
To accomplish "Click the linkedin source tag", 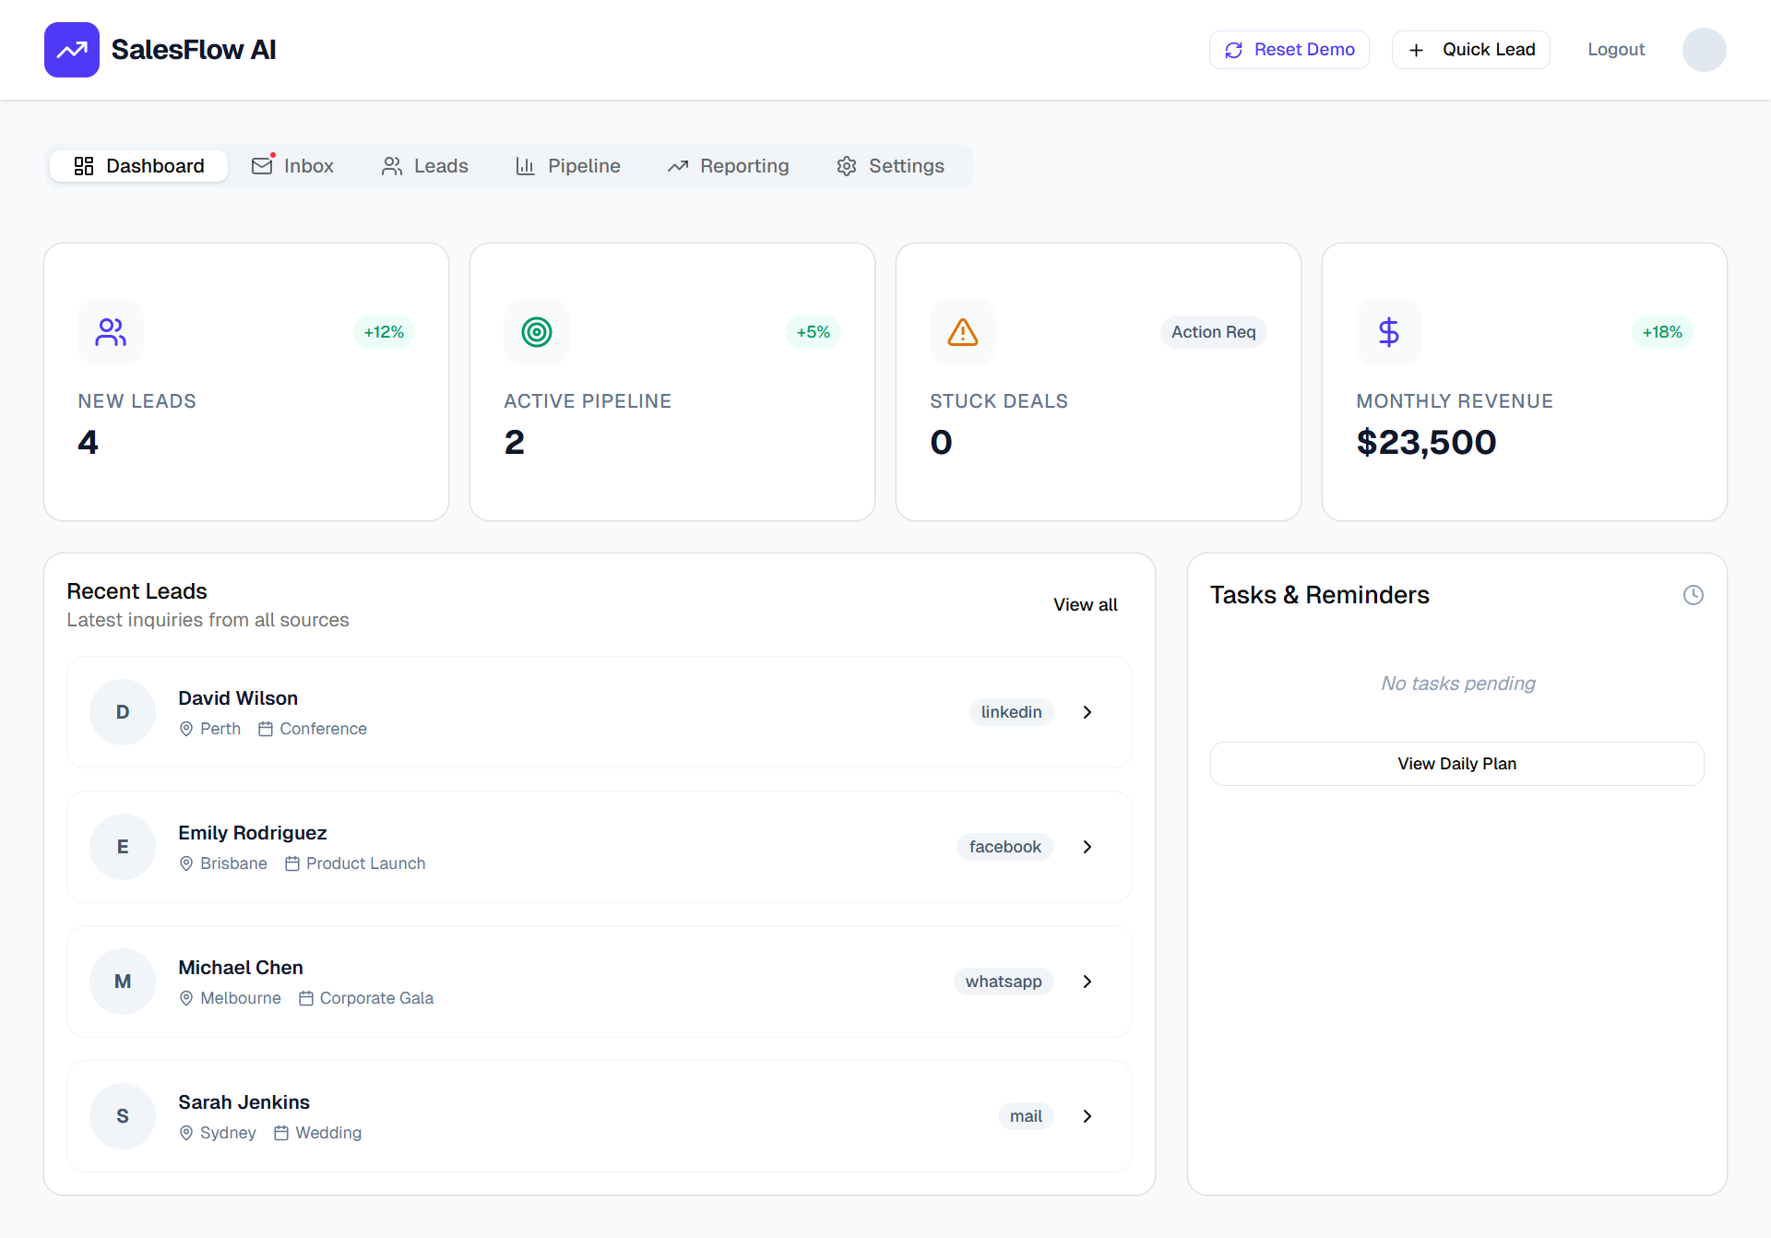I will (1012, 712).
